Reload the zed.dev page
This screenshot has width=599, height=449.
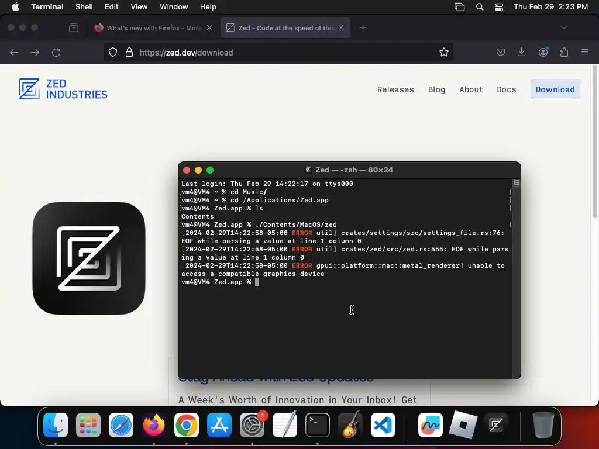click(56, 52)
